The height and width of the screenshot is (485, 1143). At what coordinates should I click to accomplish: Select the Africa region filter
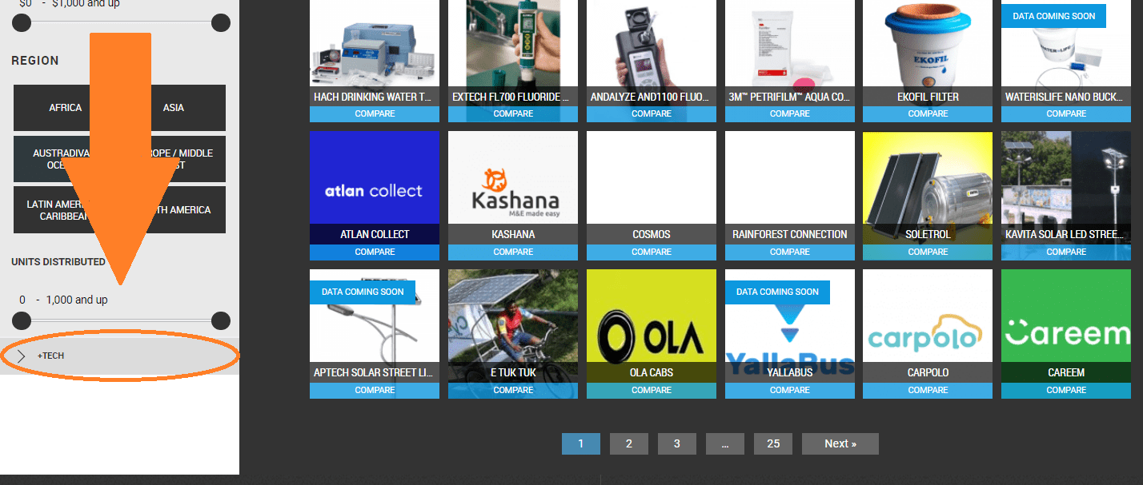pos(66,108)
